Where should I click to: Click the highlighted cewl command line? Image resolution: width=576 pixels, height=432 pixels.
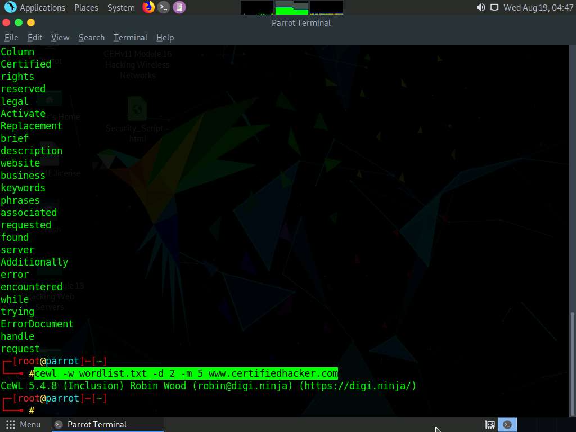[186, 373]
